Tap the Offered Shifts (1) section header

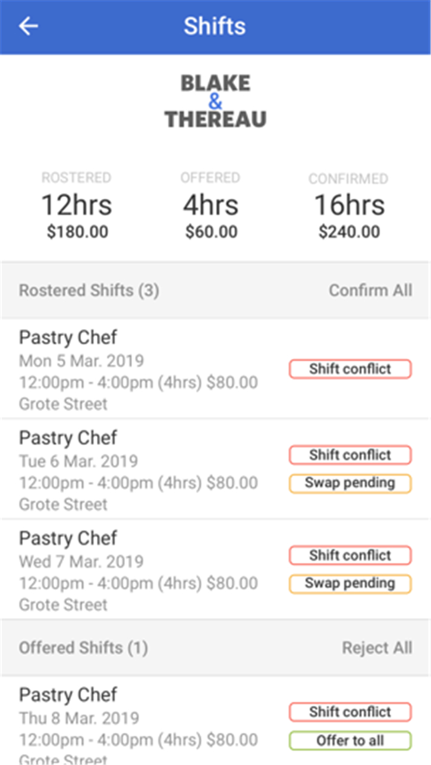pyautogui.click(x=83, y=648)
